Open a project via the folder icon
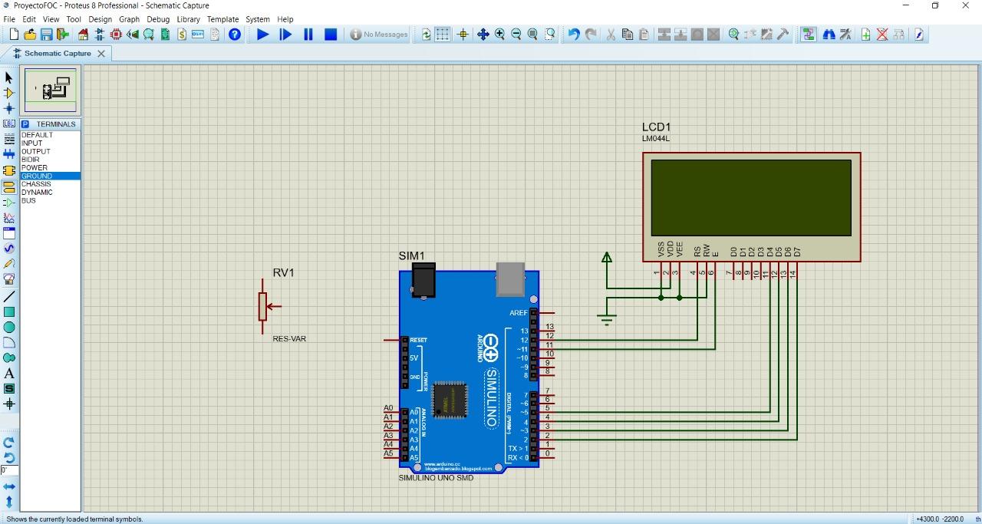Image resolution: width=982 pixels, height=524 pixels. 30,35
